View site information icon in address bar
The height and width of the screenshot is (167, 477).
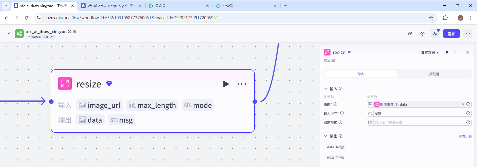point(39,18)
